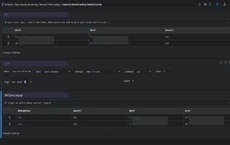This screenshot has width=230, height=145.
Task: Add a Suspect with plus icon
Action: 133,81
